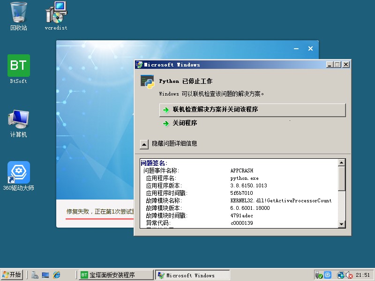Click the Python icon in crash dialog
The height and width of the screenshot is (281, 375).
pyautogui.click(x=147, y=81)
